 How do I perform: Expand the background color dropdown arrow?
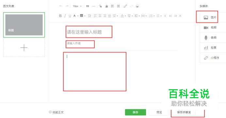[x=85, y=16]
